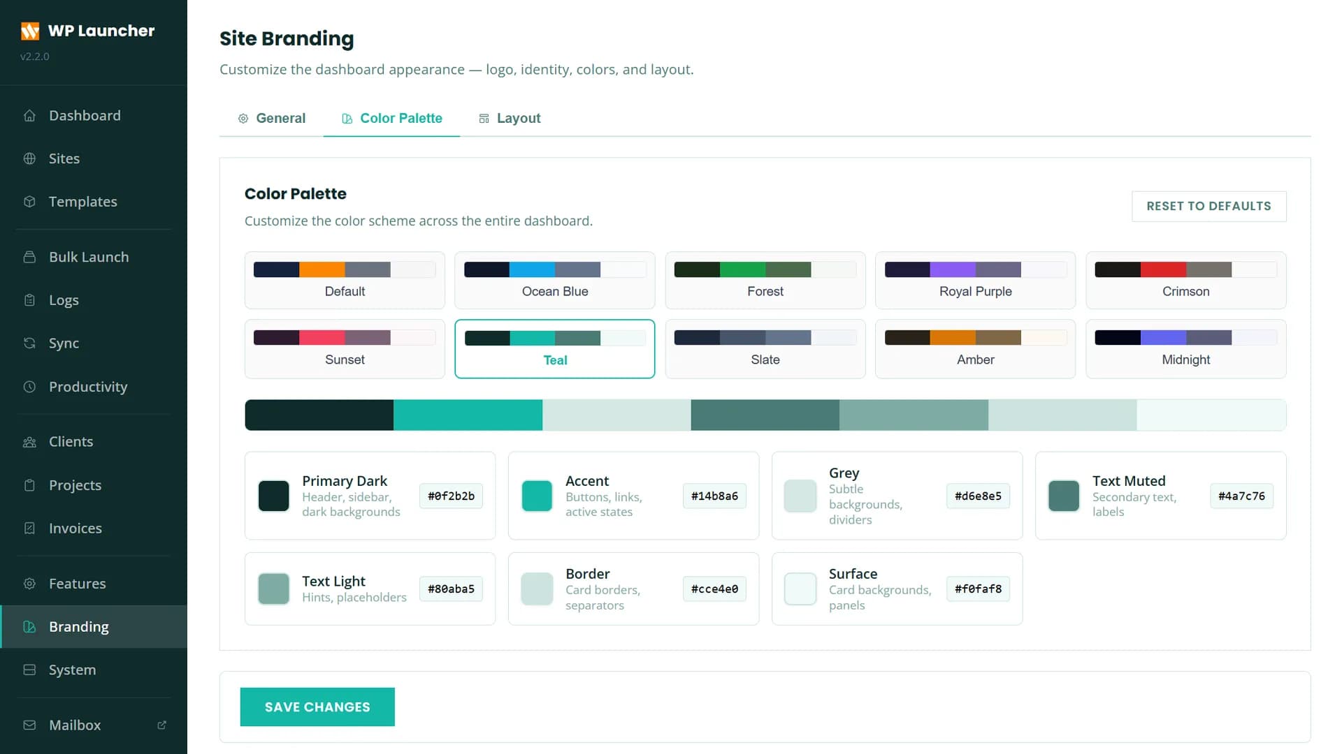Choose the Default palette preset

point(345,281)
